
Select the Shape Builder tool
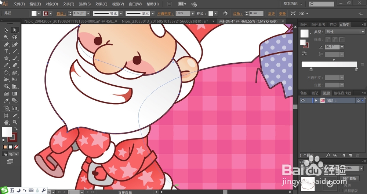pos(6,87)
